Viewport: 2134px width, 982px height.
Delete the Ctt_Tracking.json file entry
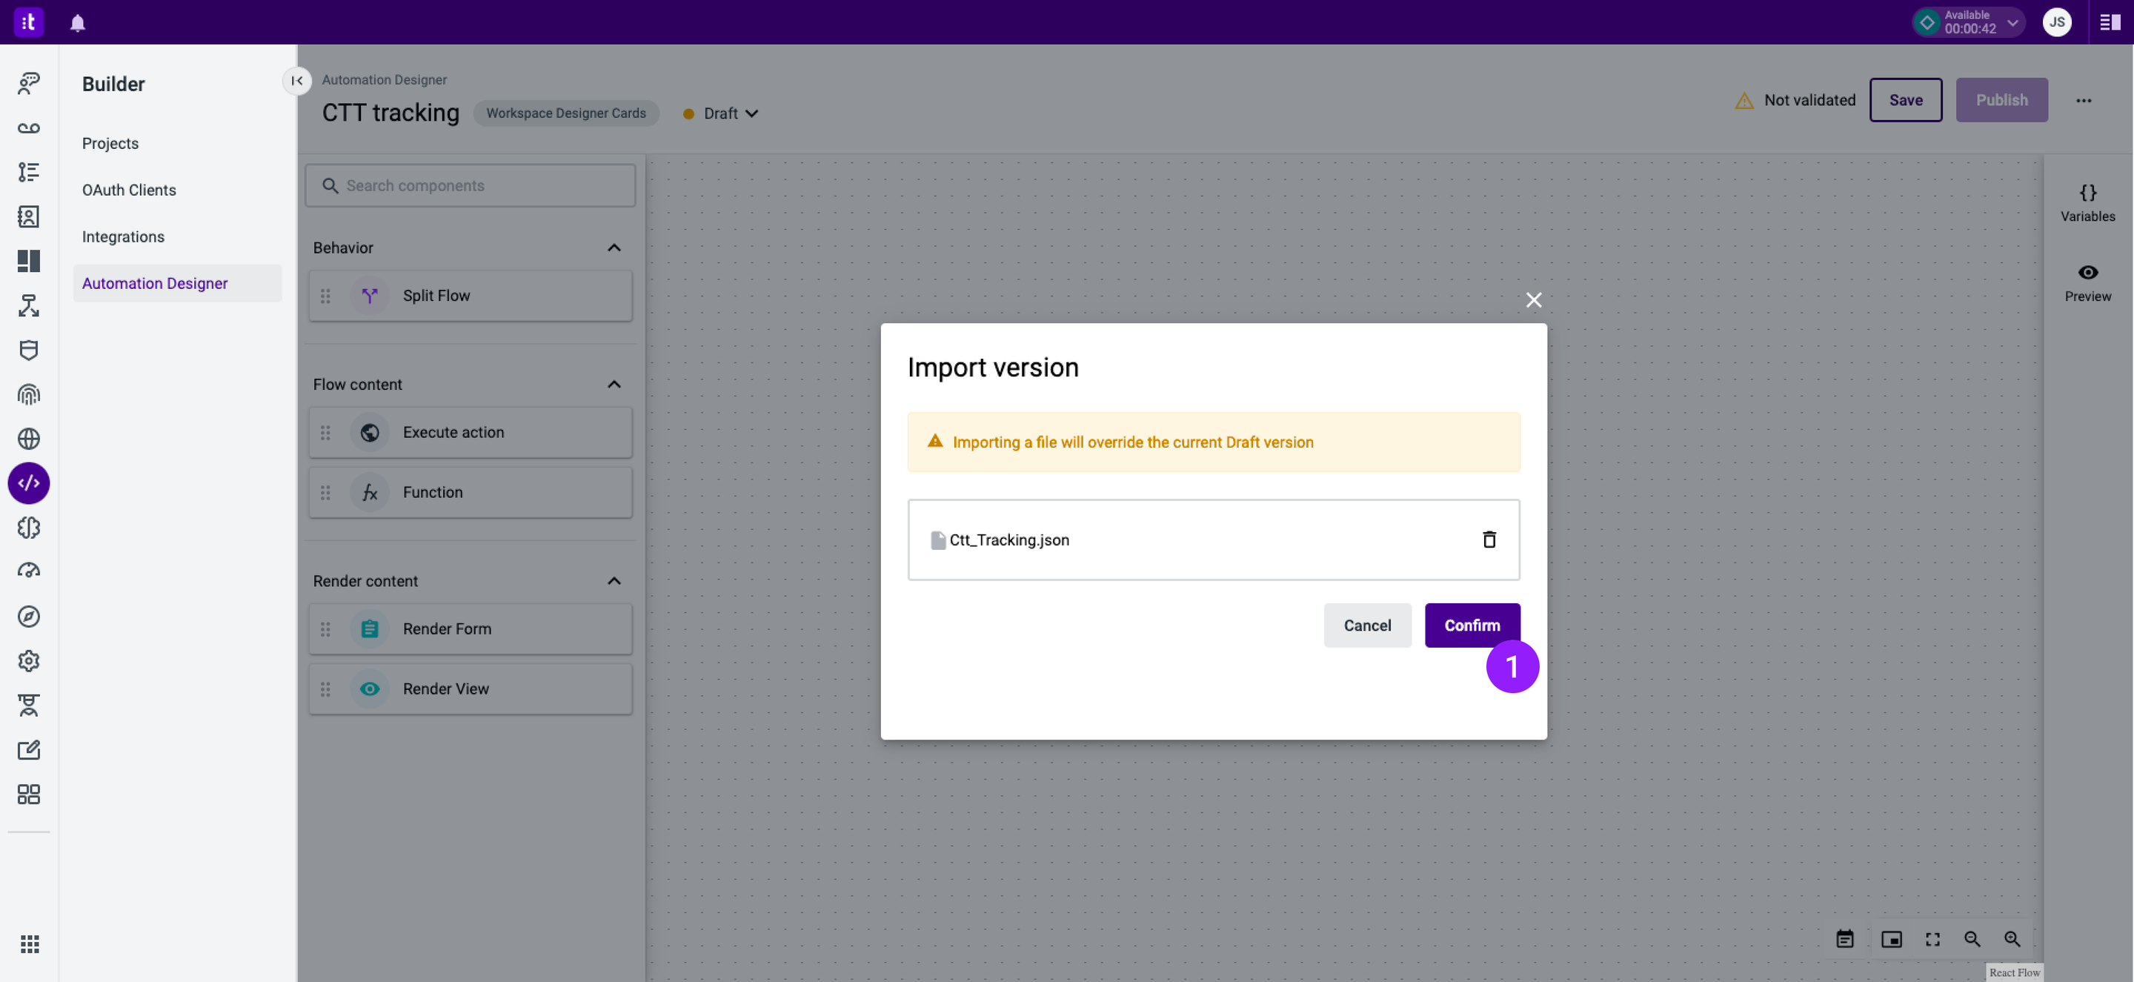point(1488,540)
